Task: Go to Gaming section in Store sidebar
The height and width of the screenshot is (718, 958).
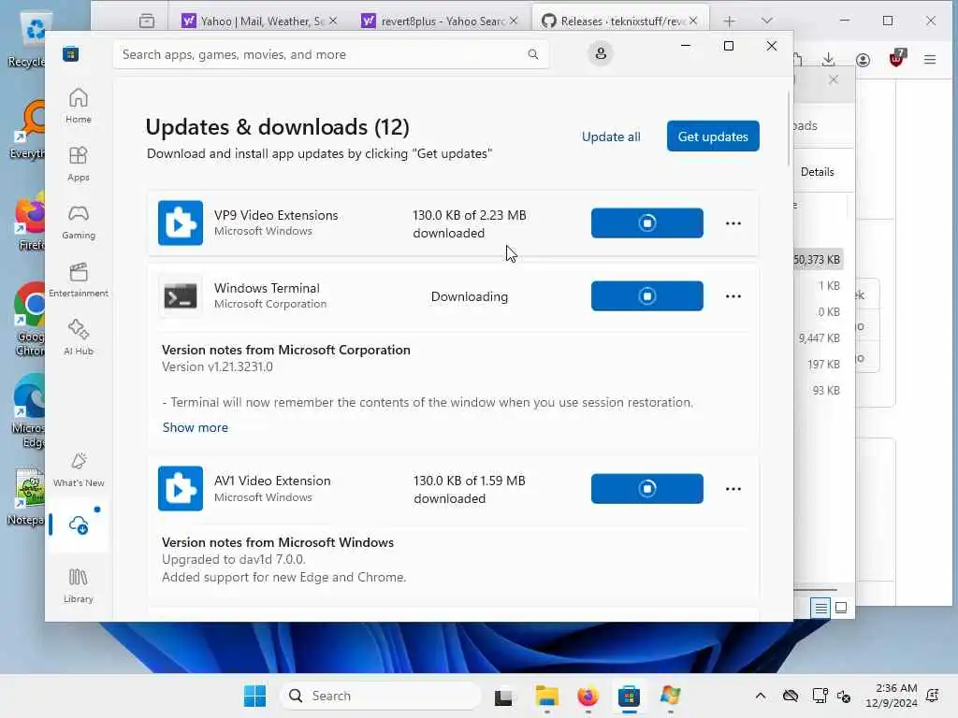Action: (79, 223)
